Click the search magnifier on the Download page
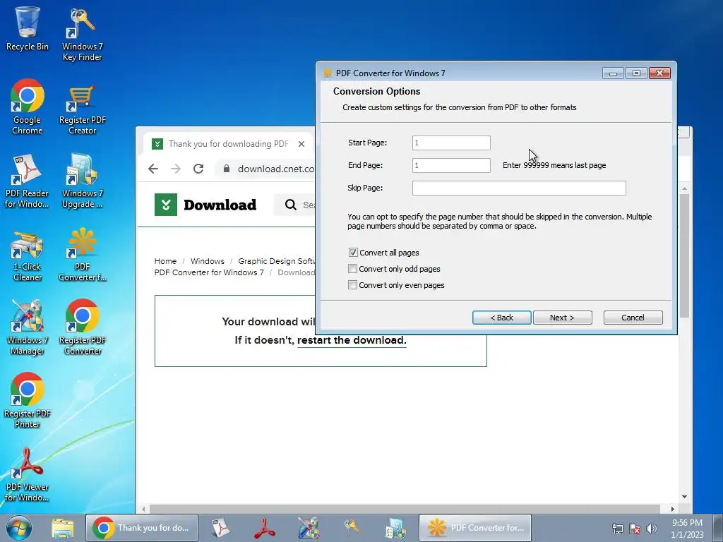Image resolution: width=723 pixels, height=542 pixels. click(290, 205)
